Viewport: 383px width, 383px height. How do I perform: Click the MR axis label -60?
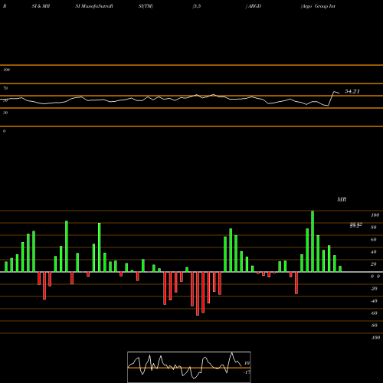[x=374, y=313]
